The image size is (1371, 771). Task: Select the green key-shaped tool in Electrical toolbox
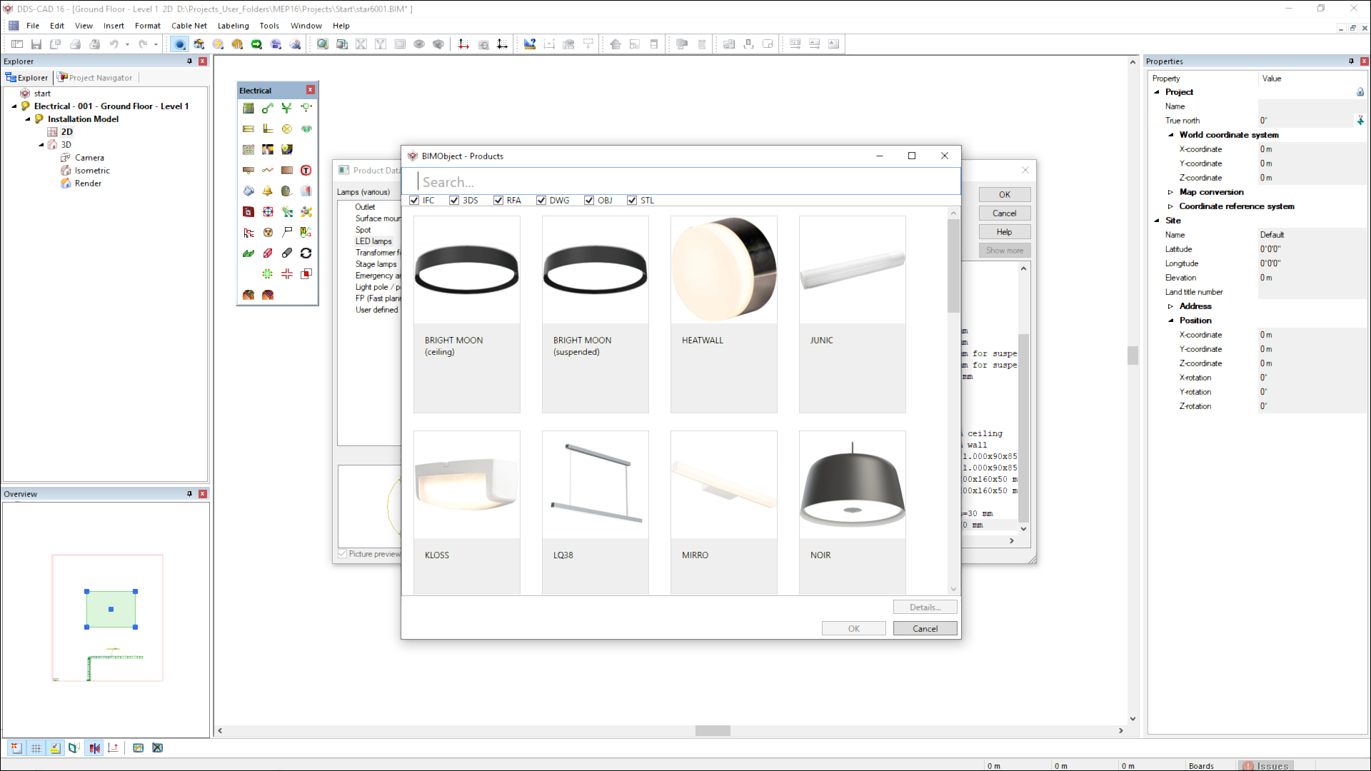pos(268,109)
